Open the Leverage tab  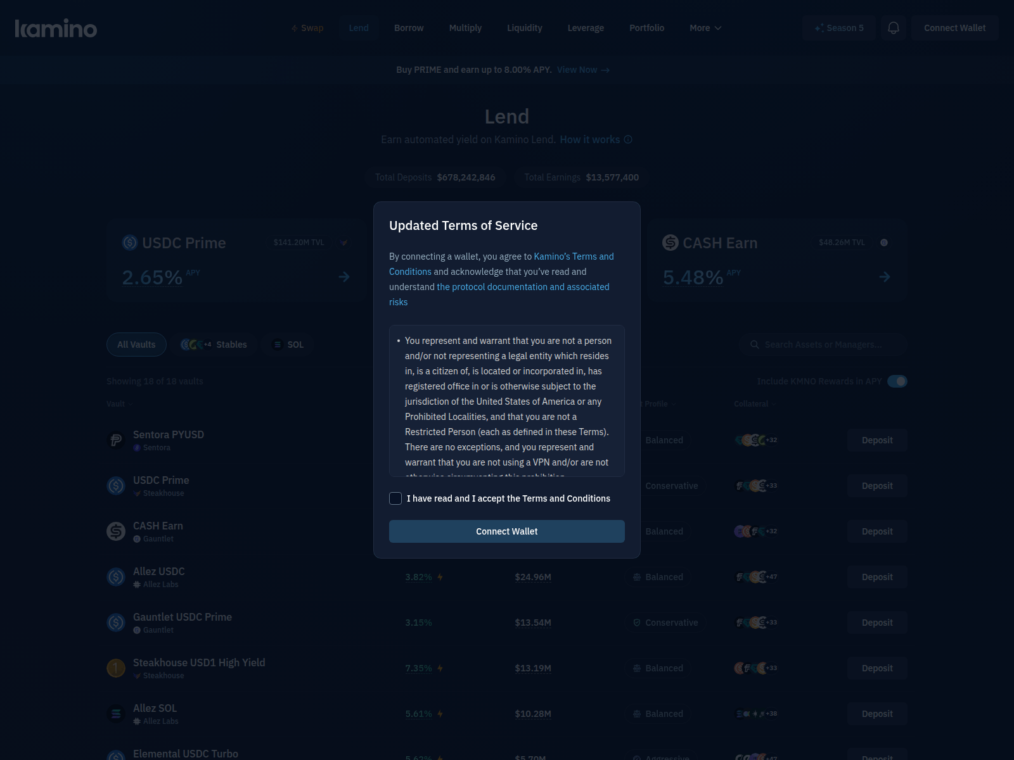[586, 28]
